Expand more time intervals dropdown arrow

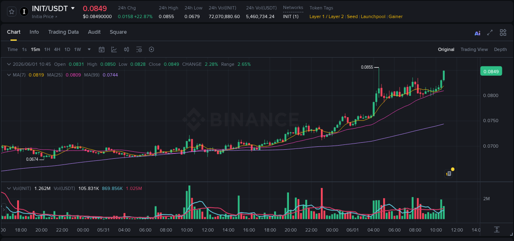click(89, 49)
